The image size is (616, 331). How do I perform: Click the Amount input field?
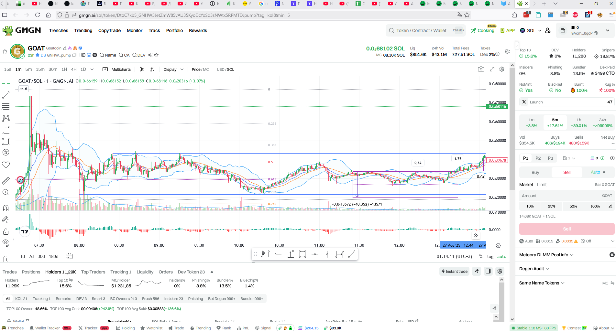(566, 196)
